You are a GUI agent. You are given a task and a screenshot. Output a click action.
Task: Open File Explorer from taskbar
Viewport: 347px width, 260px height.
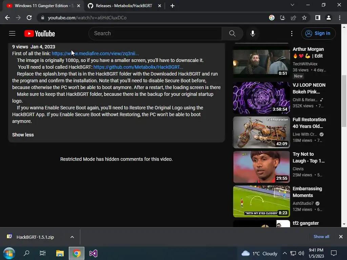point(60,253)
